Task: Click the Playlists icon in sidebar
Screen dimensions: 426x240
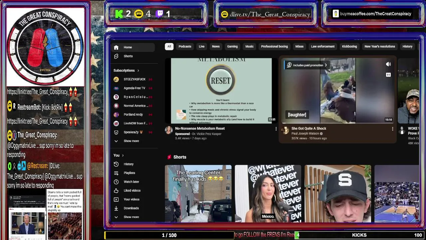Action: point(116,173)
